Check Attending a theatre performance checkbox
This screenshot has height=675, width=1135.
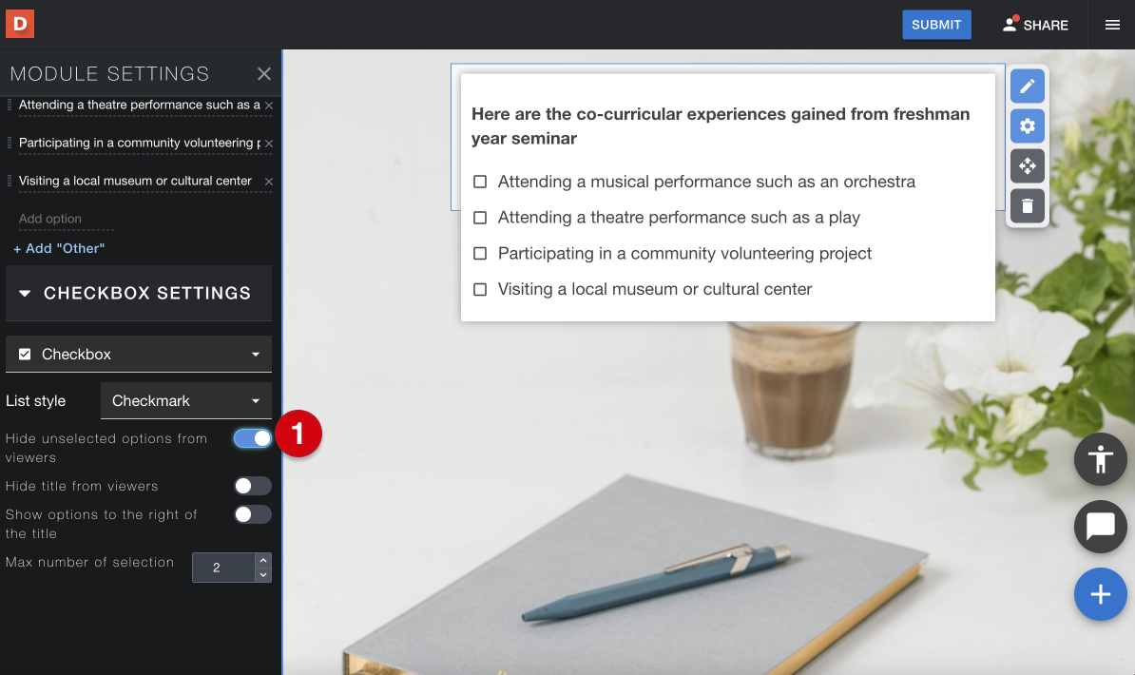480,218
